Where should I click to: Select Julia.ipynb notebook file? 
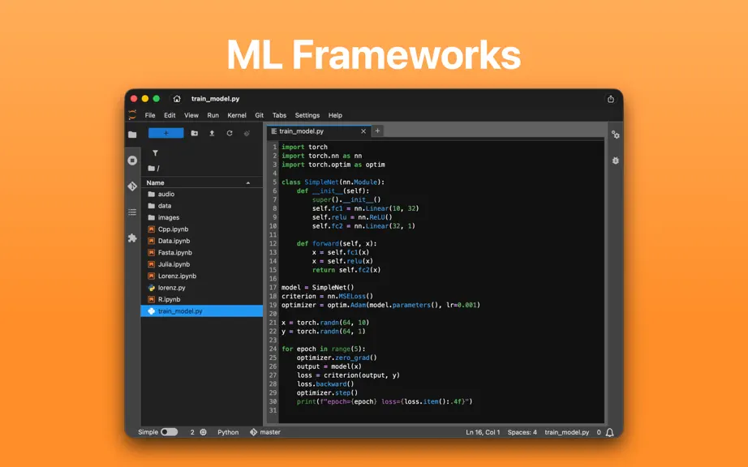(201, 264)
